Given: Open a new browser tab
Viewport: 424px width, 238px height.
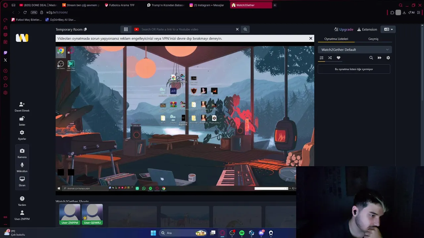Looking at the screenshot, I should (x=275, y=5).
